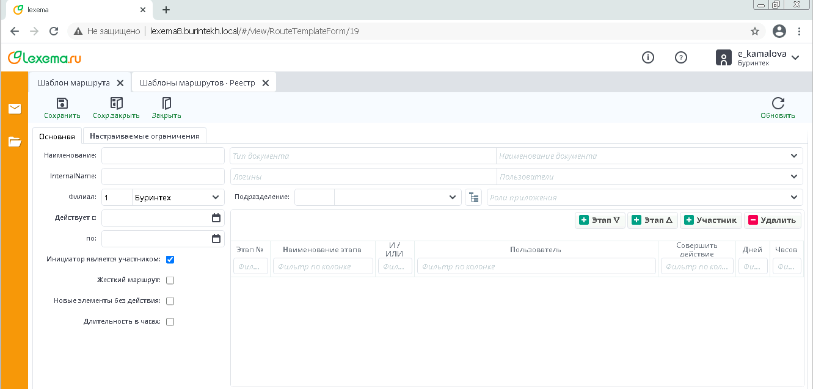Viewport: 813px width, 389px height.
Task: Expand the Филиал Буринтех dropdown
Action: [x=216, y=197]
